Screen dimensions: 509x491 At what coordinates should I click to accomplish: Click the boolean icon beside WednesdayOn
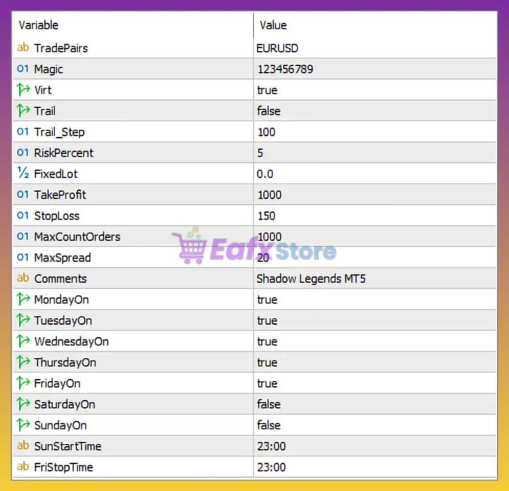[x=23, y=341]
